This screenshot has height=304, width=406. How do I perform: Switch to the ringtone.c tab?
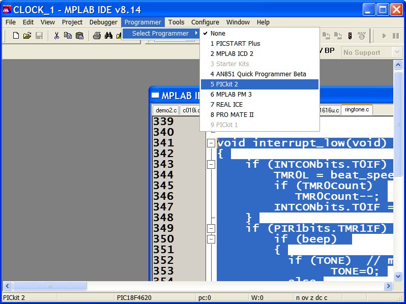click(357, 109)
